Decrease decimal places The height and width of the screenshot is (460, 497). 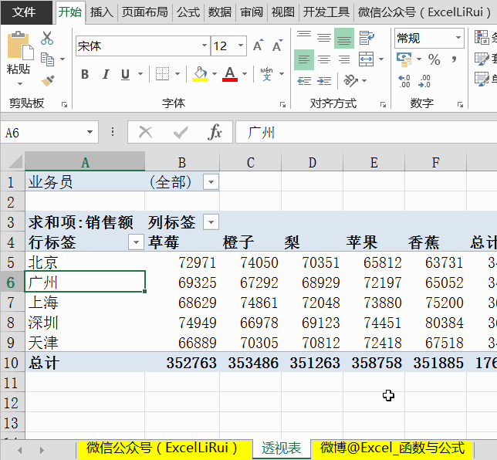pos(424,81)
